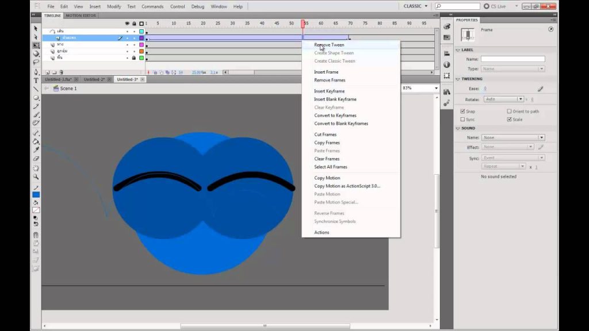589x331 pixels.
Task: Open the sound Effect dropdown
Action: (507, 147)
